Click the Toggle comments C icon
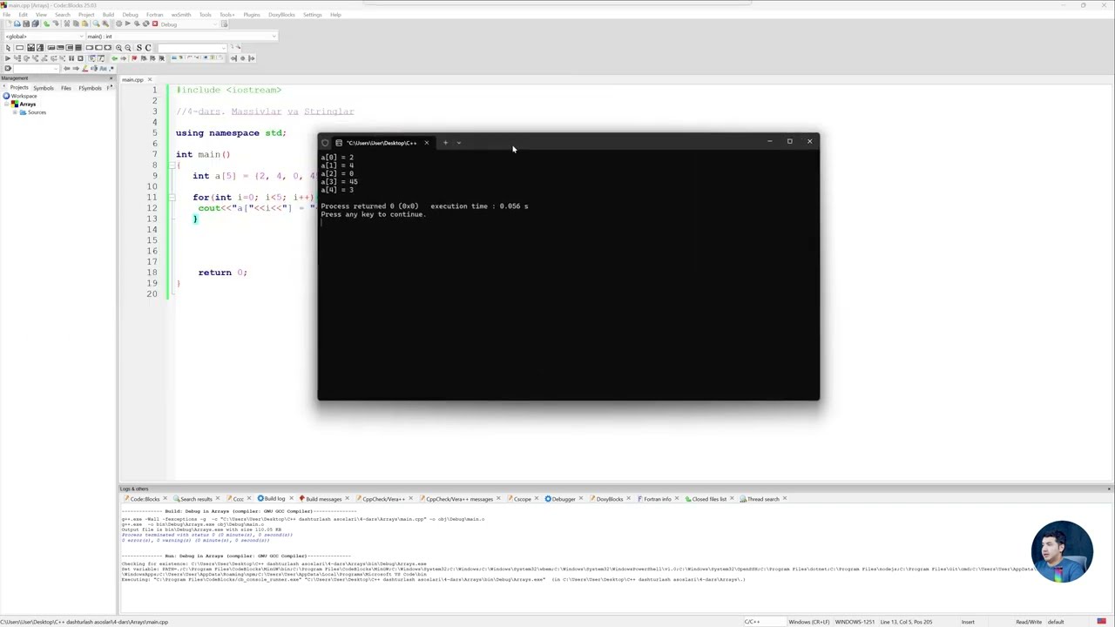 148,48
